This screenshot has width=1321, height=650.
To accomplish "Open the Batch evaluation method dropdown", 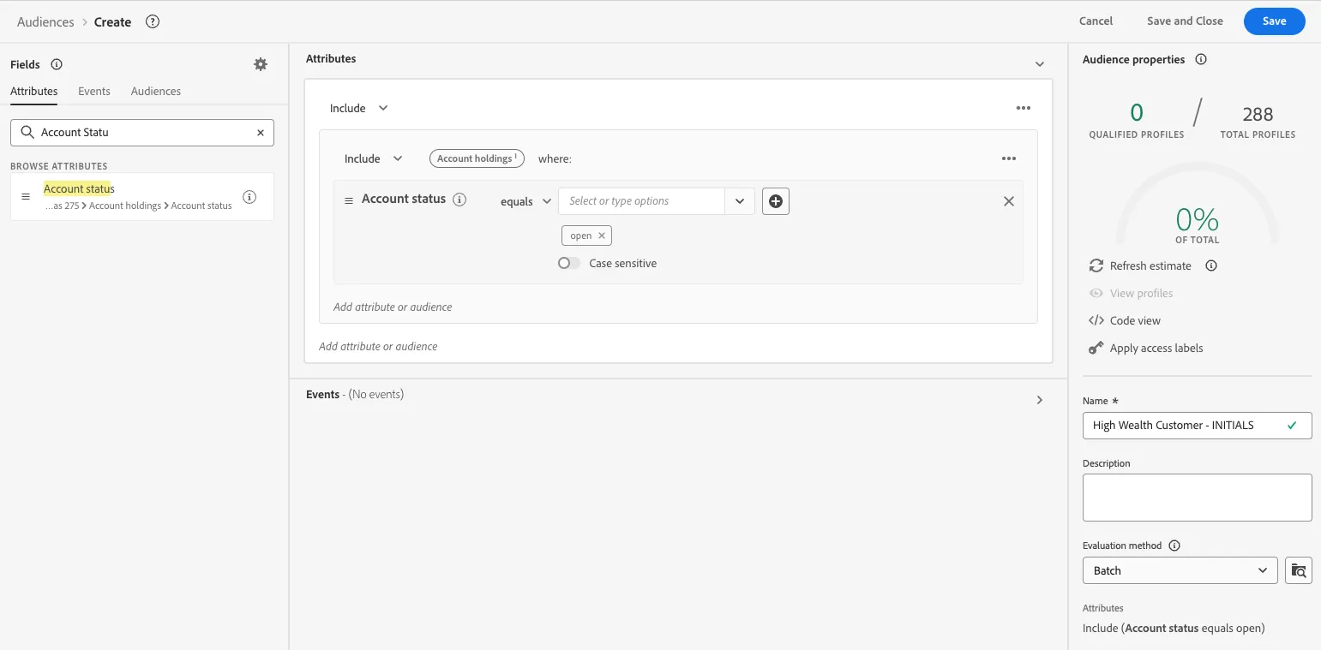I will coord(1180,570).
